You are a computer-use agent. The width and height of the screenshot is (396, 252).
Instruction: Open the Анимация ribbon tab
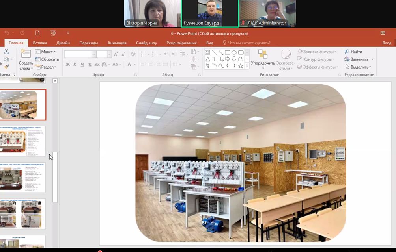click(x=117, y=43)
